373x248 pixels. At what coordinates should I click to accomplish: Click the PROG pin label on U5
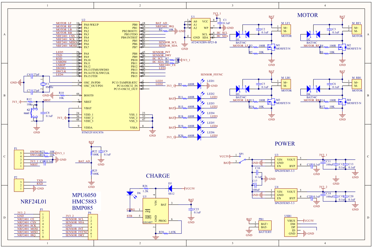pyautogui.click(x=163, y=221)
